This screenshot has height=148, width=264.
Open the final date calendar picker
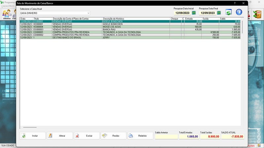point(219,13)
